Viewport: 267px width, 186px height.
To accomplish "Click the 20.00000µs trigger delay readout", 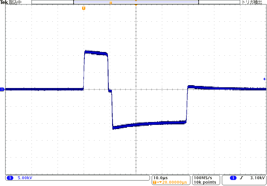I will tap(175, 182).
